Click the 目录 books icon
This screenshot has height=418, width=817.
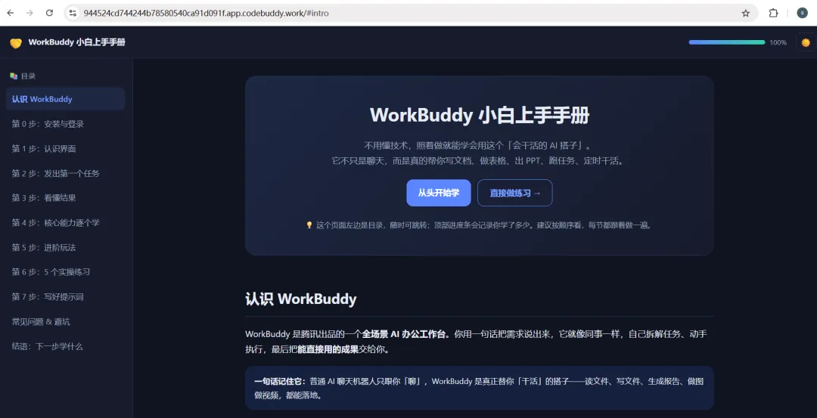(x=14, y=76)
